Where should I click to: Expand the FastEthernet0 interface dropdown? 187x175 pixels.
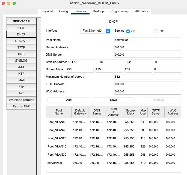[96, 31]
